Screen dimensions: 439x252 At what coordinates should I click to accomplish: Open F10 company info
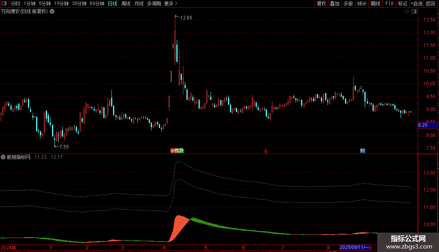pos(389,3)
